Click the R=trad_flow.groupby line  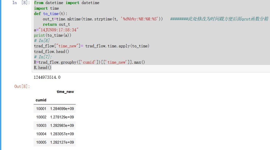pyautogui.click(x=89, y=62)
